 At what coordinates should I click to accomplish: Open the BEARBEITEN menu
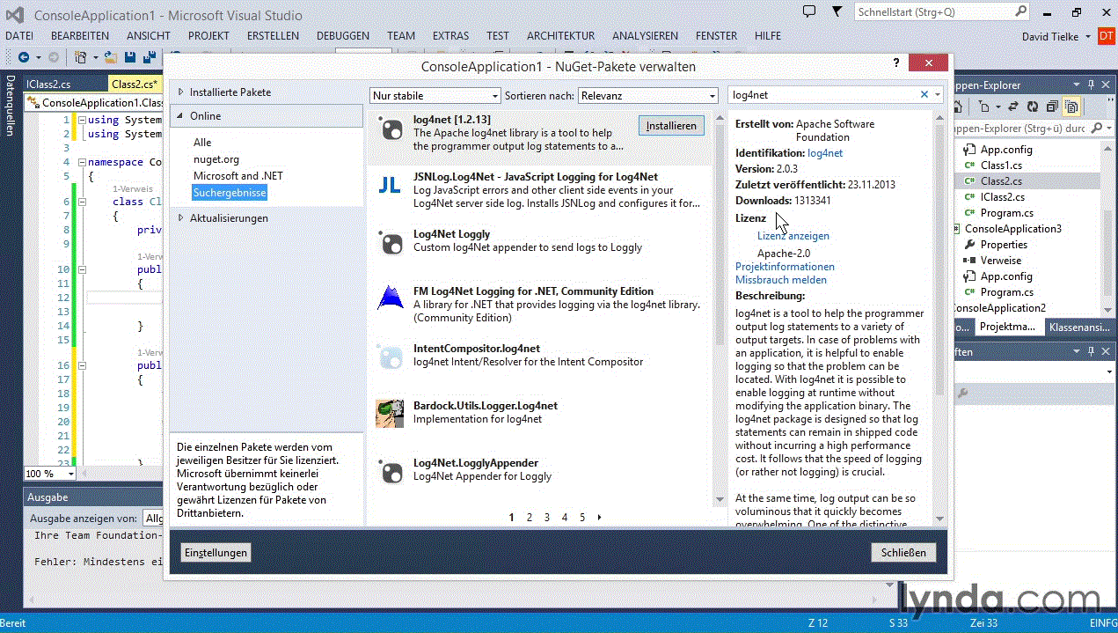tap(80, 36)
